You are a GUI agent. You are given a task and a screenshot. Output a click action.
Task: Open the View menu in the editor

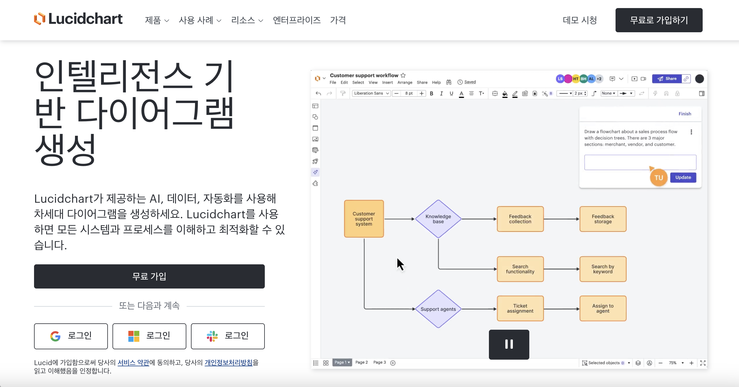[373, 82]
